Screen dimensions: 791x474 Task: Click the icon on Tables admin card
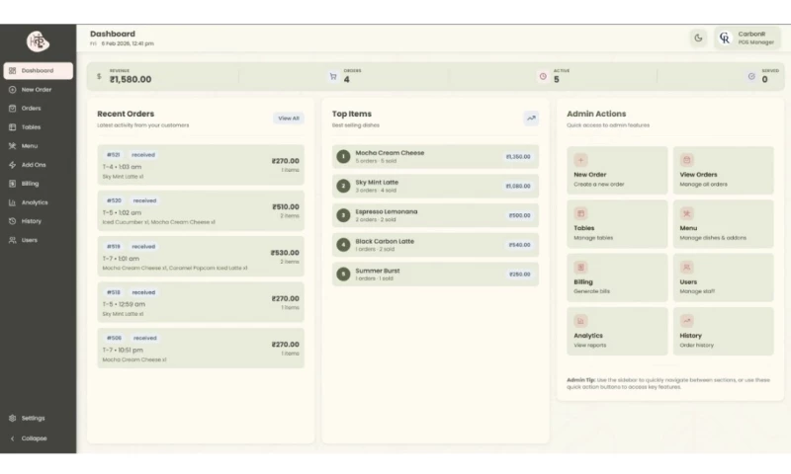coord(580,213)
